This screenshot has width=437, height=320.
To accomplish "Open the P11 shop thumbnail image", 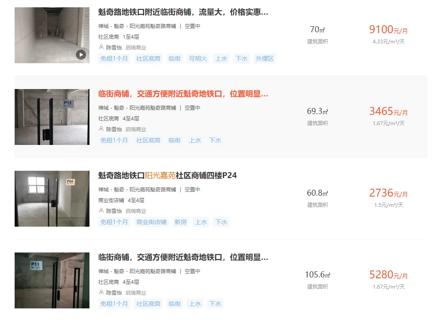I will [52, 280].
